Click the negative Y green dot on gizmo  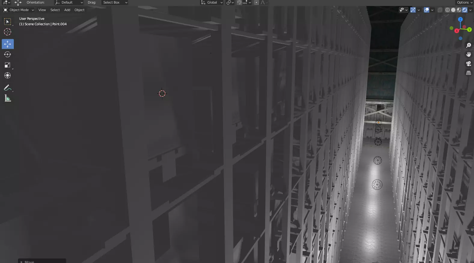click(451, 28)
